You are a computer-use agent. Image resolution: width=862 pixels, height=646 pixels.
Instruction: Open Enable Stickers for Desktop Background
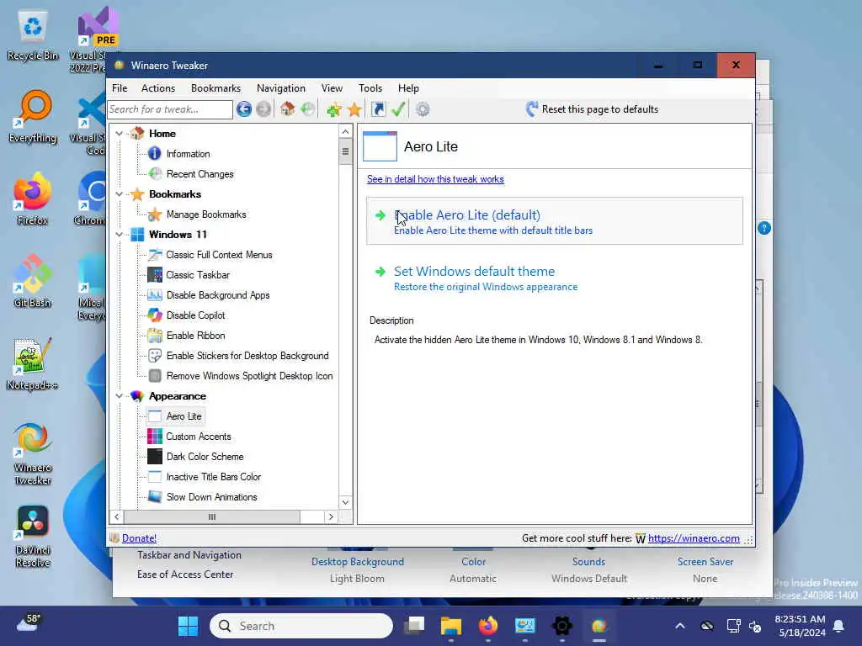point(247,356)
